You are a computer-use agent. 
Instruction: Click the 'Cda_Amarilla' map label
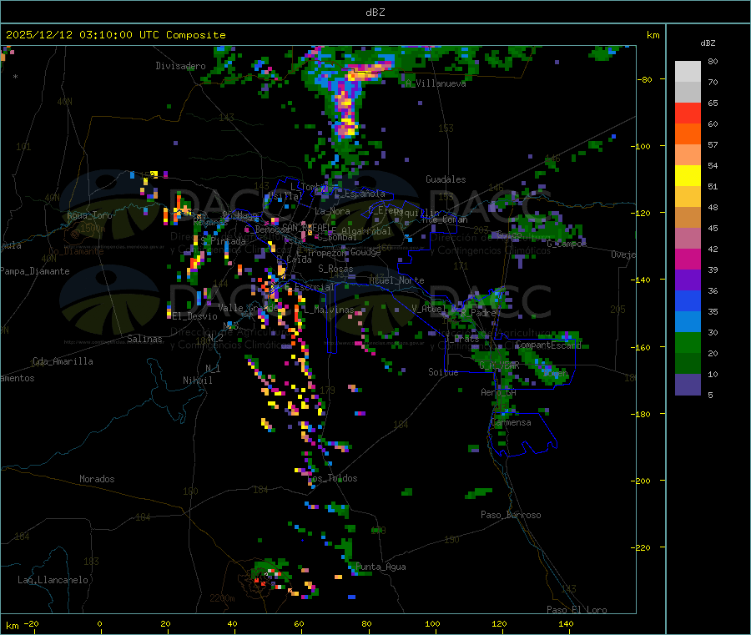point(63,361)
